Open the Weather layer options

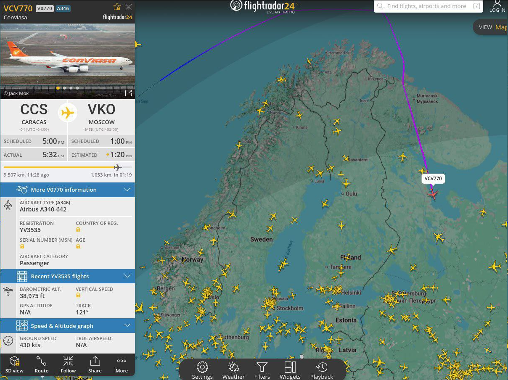[x=233, y=370]
